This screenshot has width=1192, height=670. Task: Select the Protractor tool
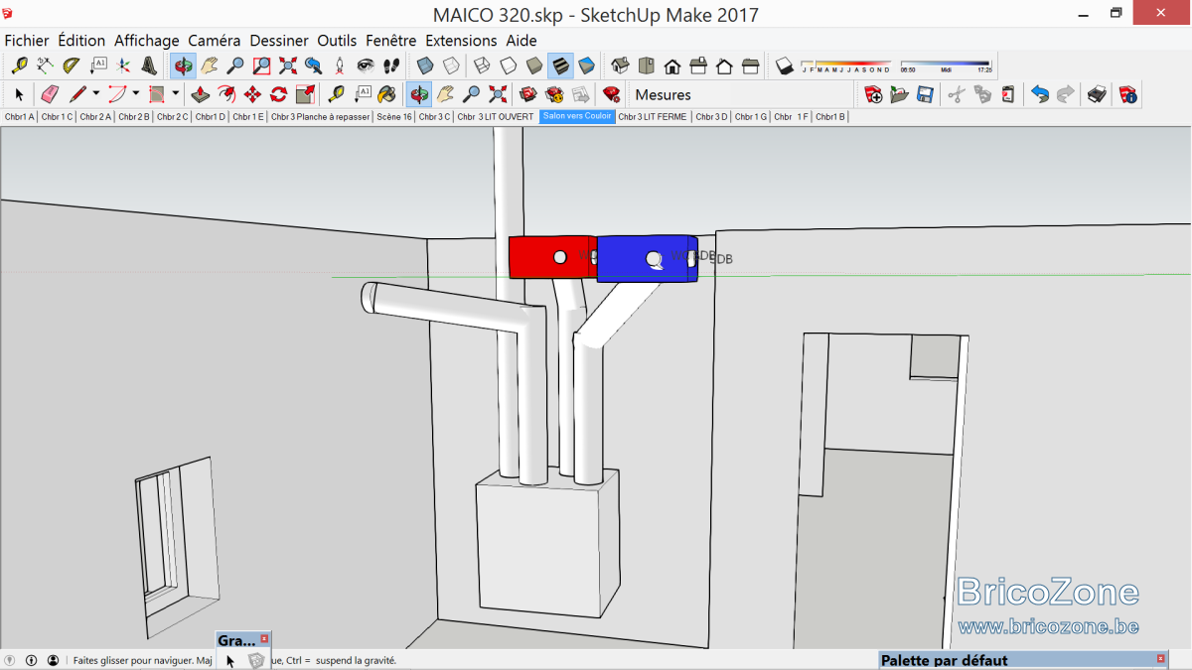pos(72,66)
